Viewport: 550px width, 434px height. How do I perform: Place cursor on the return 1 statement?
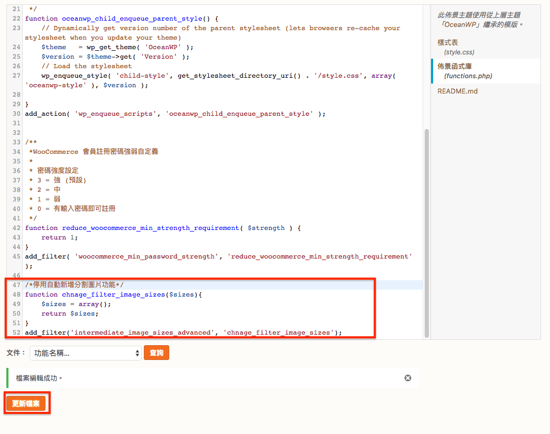click(53, 237)
